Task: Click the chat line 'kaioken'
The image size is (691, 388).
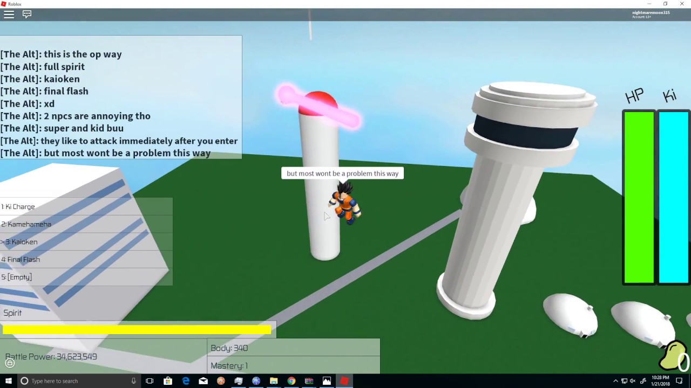Action: coord(40,79)
